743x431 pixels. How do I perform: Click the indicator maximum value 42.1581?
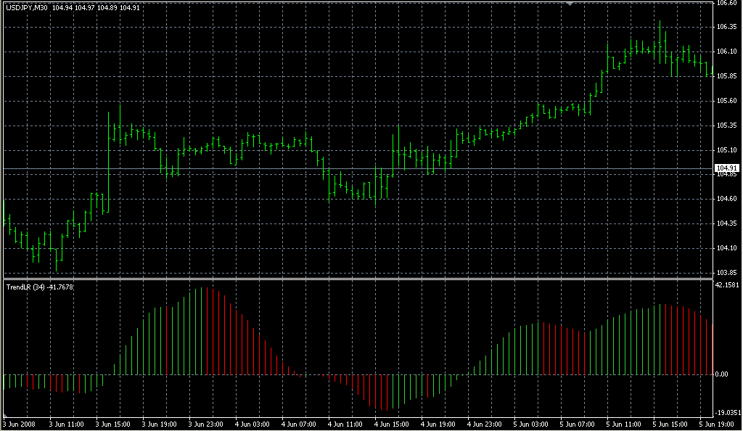pos(727,285)
